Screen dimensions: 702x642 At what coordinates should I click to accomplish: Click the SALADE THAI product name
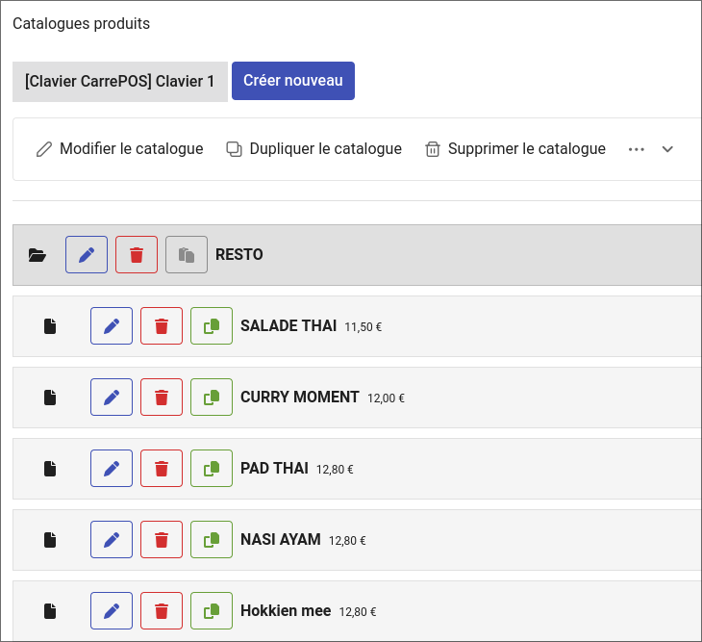click(288, 325)
